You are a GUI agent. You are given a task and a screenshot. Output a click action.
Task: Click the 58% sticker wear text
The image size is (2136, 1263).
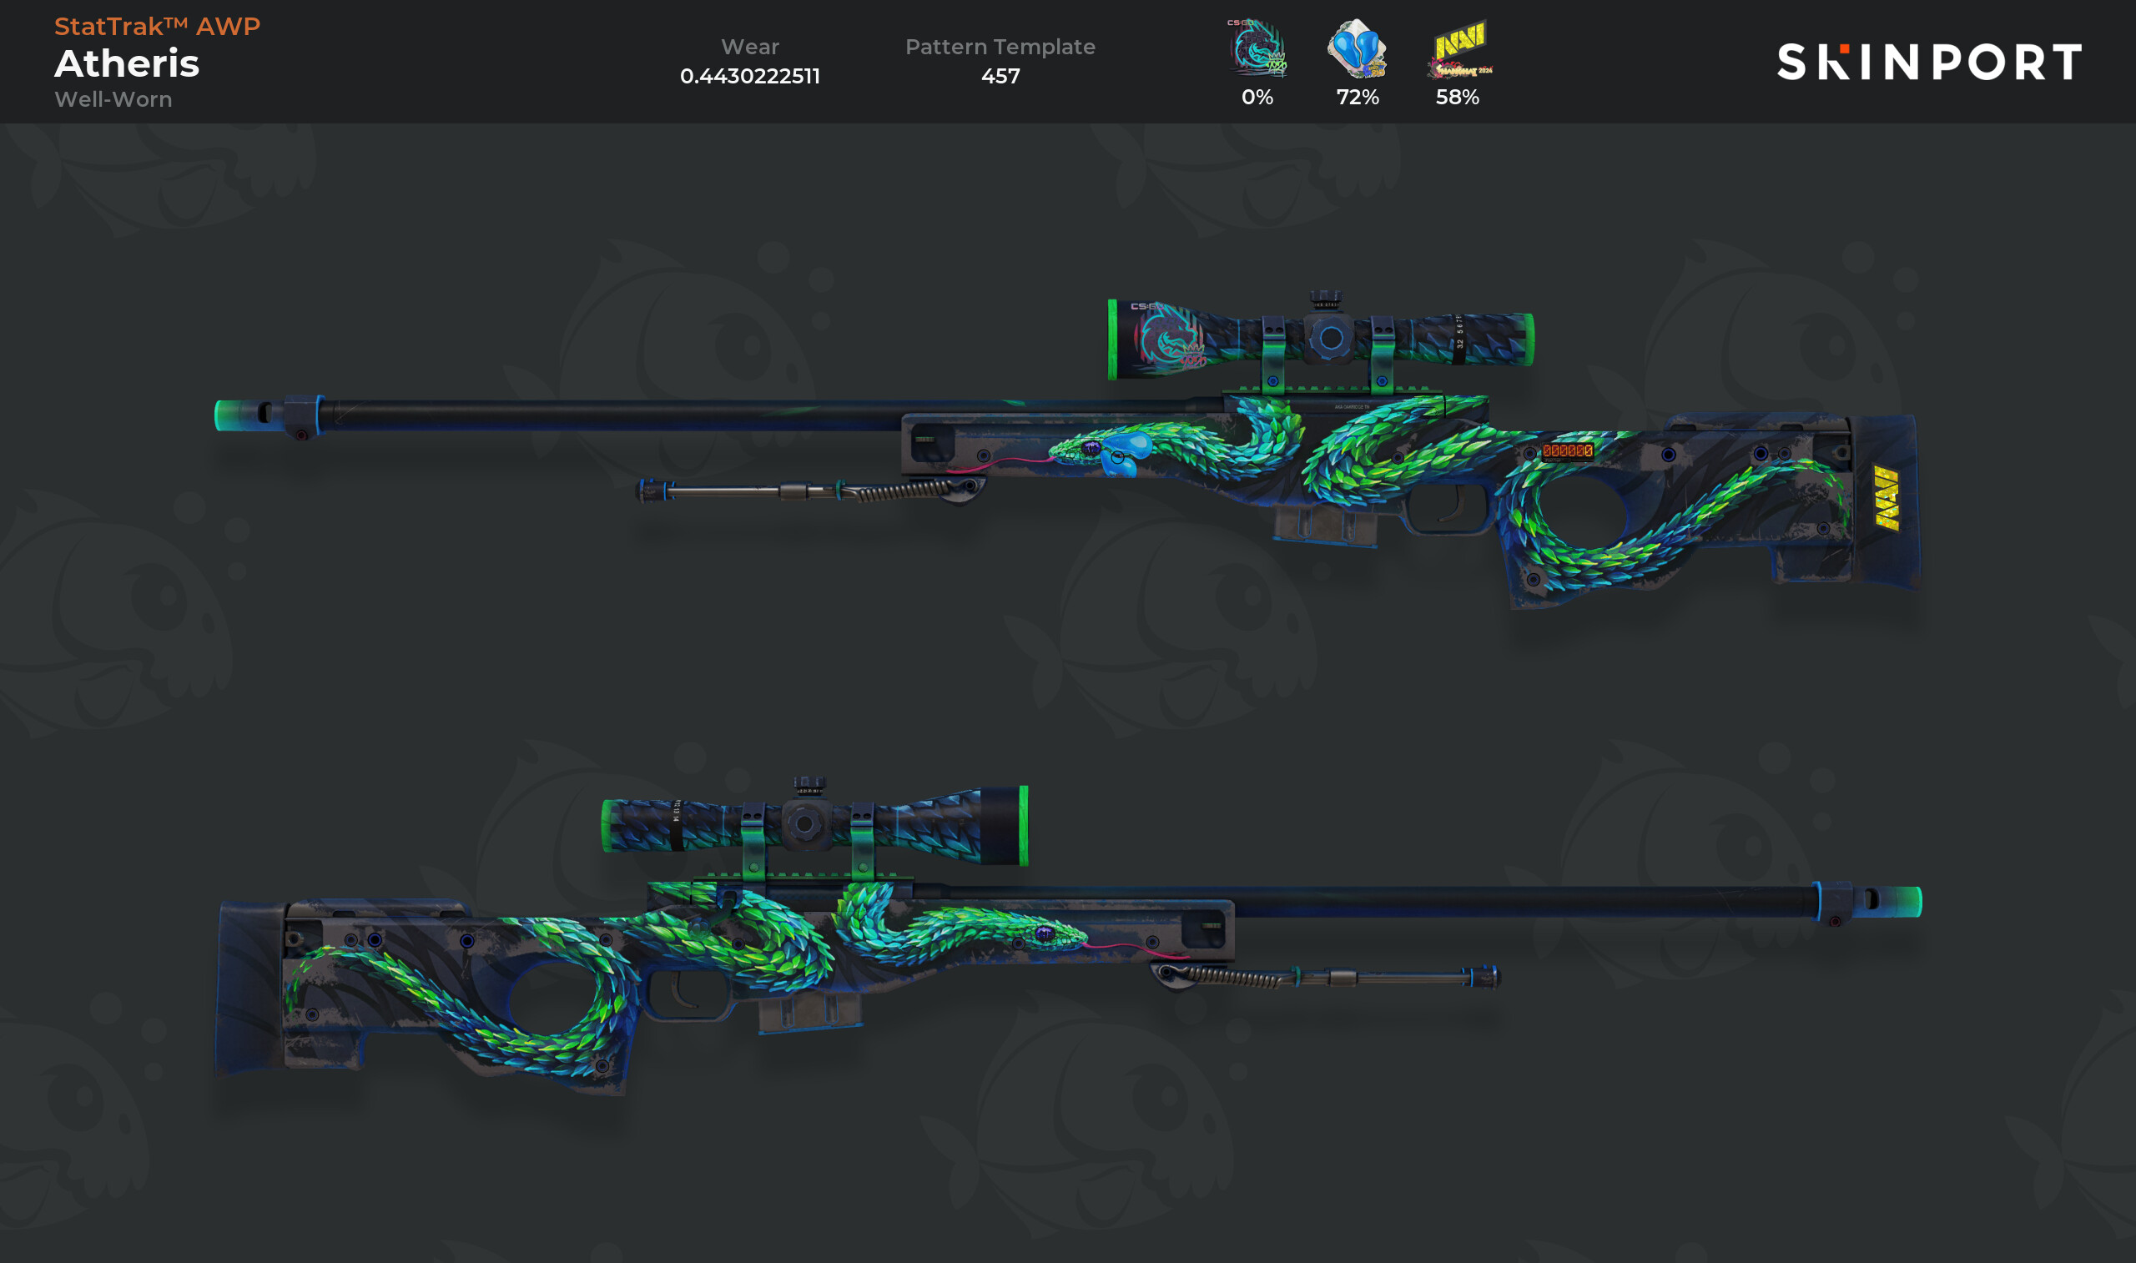tap(1458, 97)
